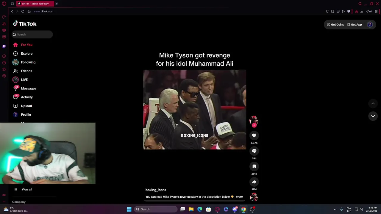The width and height of the screenshot is (381, 214).
Task: Open GX Control speedometer sidebar icon
Action: tap(4, 17)
